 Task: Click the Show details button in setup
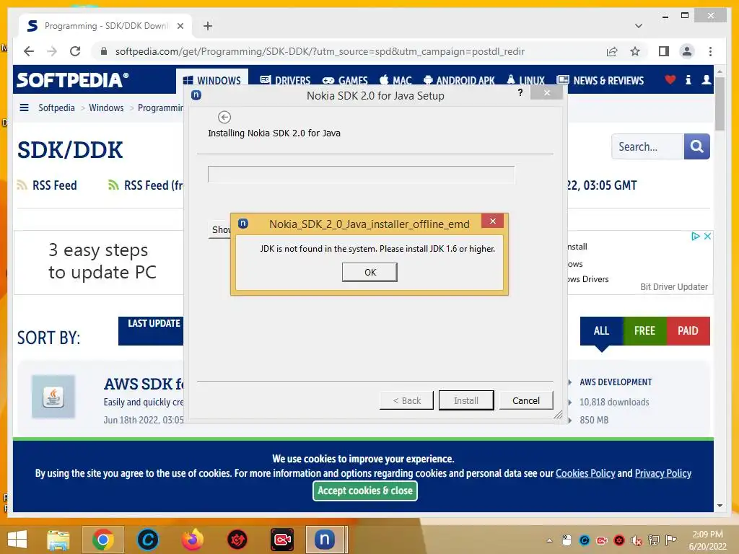point(220,229)
